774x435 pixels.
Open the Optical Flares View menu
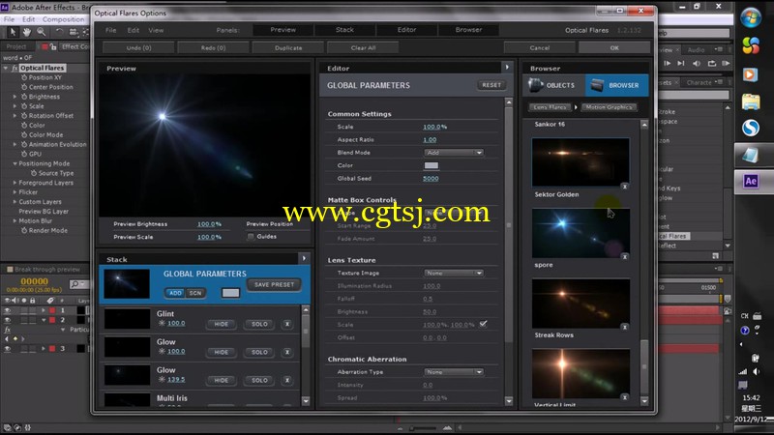156,30
